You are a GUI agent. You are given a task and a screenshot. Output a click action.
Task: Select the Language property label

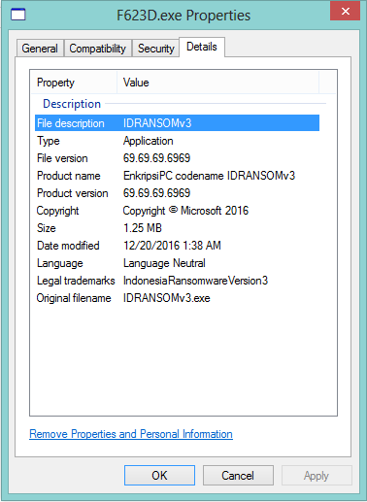[60, 263]
